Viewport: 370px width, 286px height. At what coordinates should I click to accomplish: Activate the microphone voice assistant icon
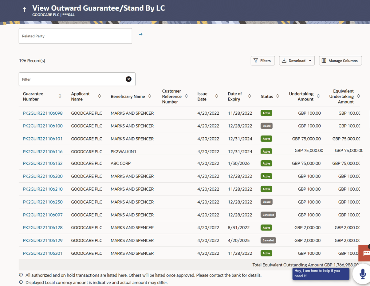pos(362,274)
